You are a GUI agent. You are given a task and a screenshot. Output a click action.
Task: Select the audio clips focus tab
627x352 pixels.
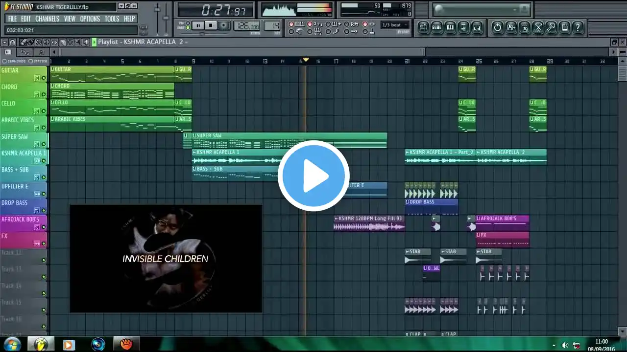tap(8, 52)
